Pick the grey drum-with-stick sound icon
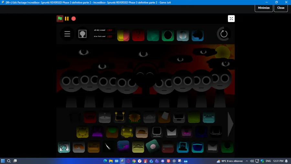 105,117
